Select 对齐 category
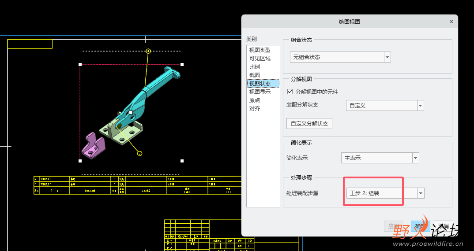This screenshot has width=474, height=251. click(x=255, y=109)
